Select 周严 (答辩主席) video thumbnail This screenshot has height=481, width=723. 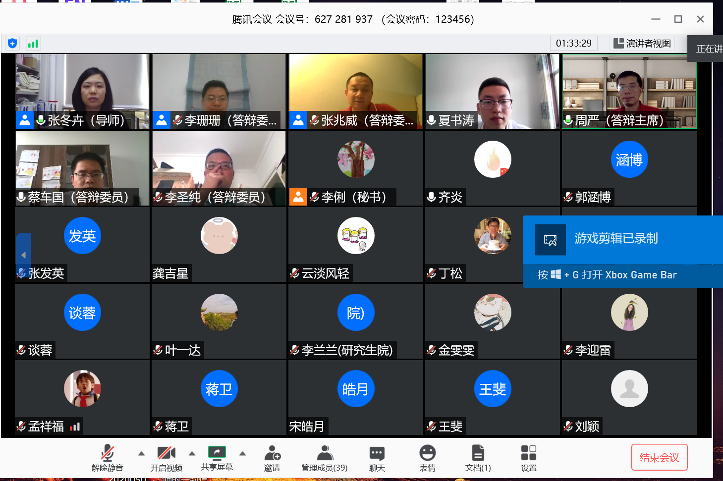click(x=629, y=91)
